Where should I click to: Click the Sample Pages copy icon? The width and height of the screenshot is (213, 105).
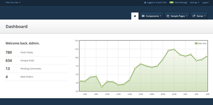coord(168,16)
